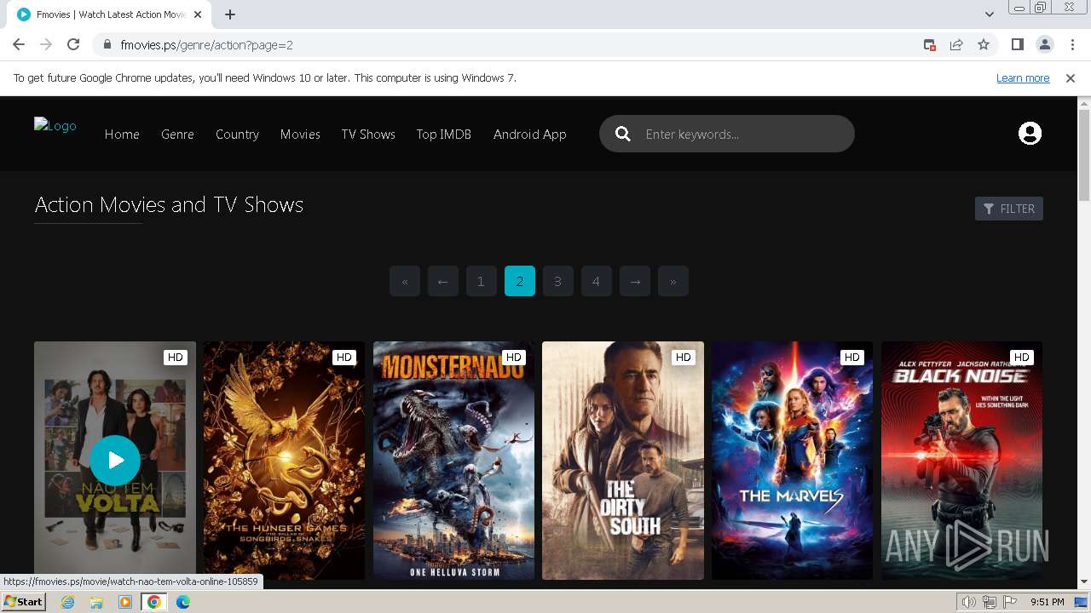Open the Top IMDB page
The height and width of the screenshot is (613, 1091).
click(x=443, y=134)
